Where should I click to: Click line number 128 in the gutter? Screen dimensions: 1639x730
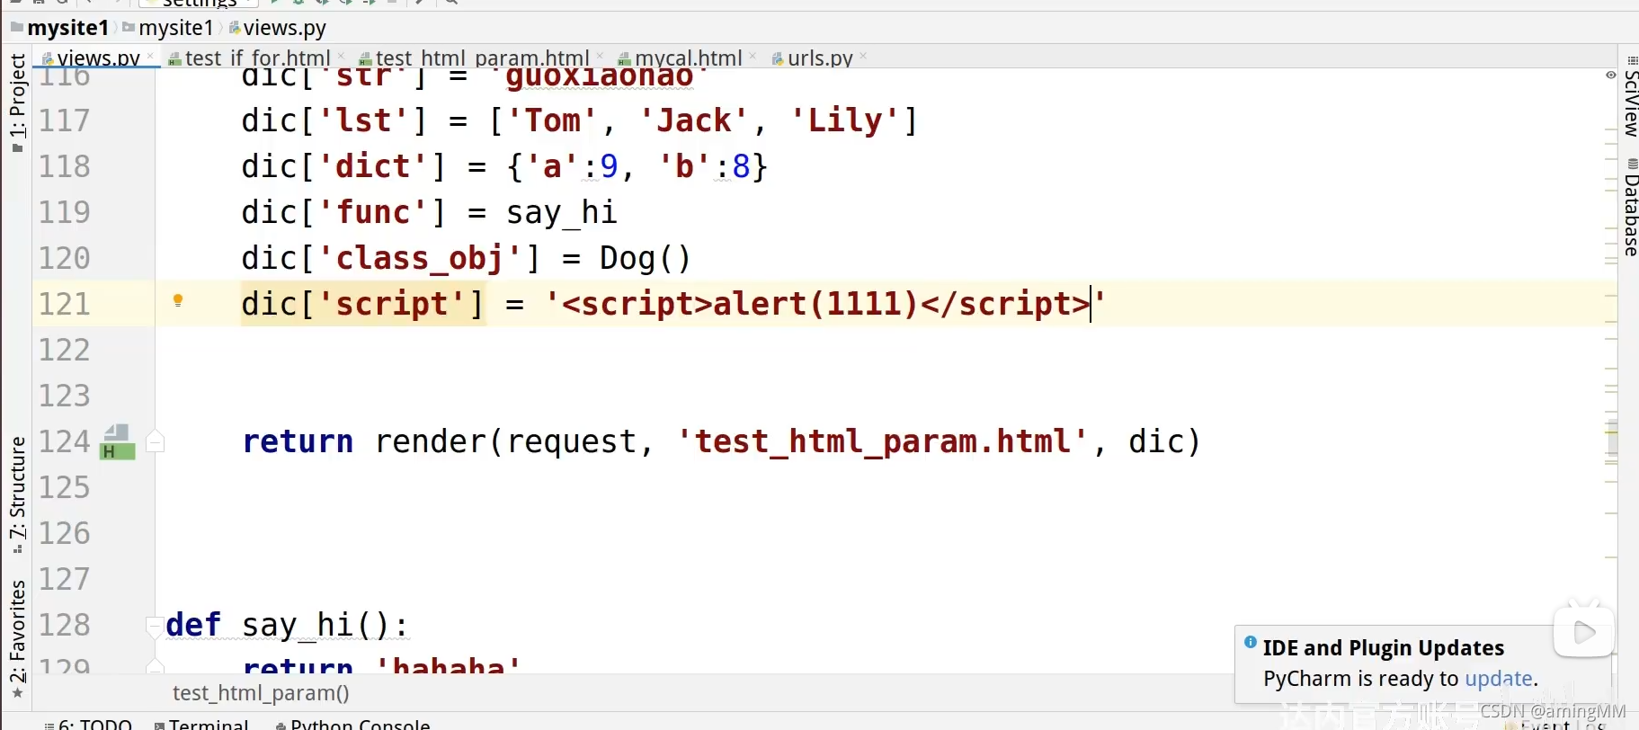(65, 625)
